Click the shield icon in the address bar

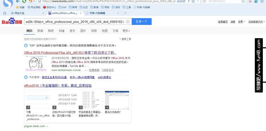pyautogui.click(x=40, y=1)
